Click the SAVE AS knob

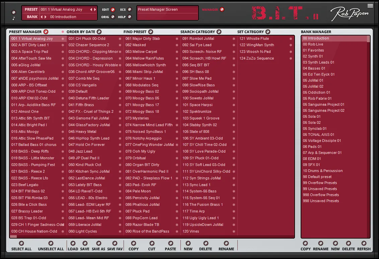coord(99,243)
